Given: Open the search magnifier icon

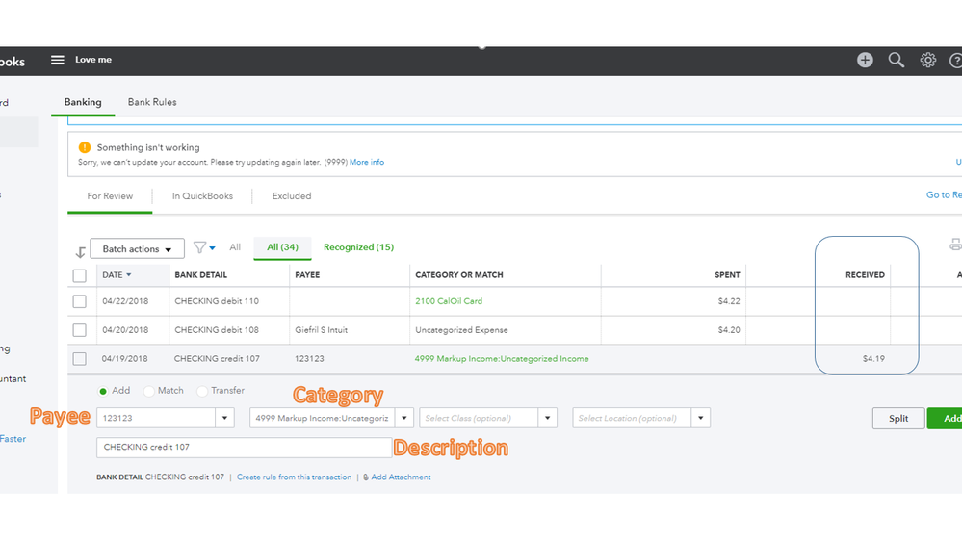Looking at the screenshot, I should click(897, 60).
